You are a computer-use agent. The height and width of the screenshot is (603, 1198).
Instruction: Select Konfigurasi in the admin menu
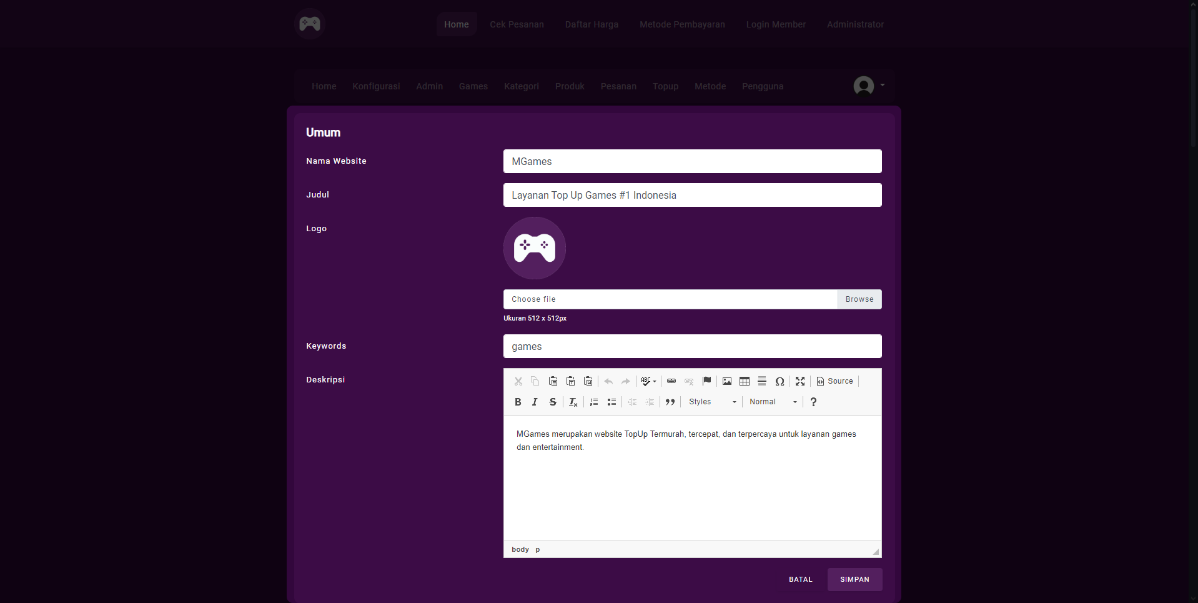point(376,86)
